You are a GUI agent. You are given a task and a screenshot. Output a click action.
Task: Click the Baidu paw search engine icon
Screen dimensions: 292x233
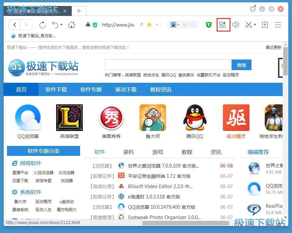[x=173, y=25]
